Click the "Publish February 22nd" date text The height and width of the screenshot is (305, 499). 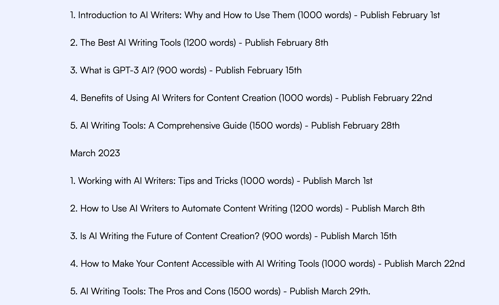[x=386, y=98]
